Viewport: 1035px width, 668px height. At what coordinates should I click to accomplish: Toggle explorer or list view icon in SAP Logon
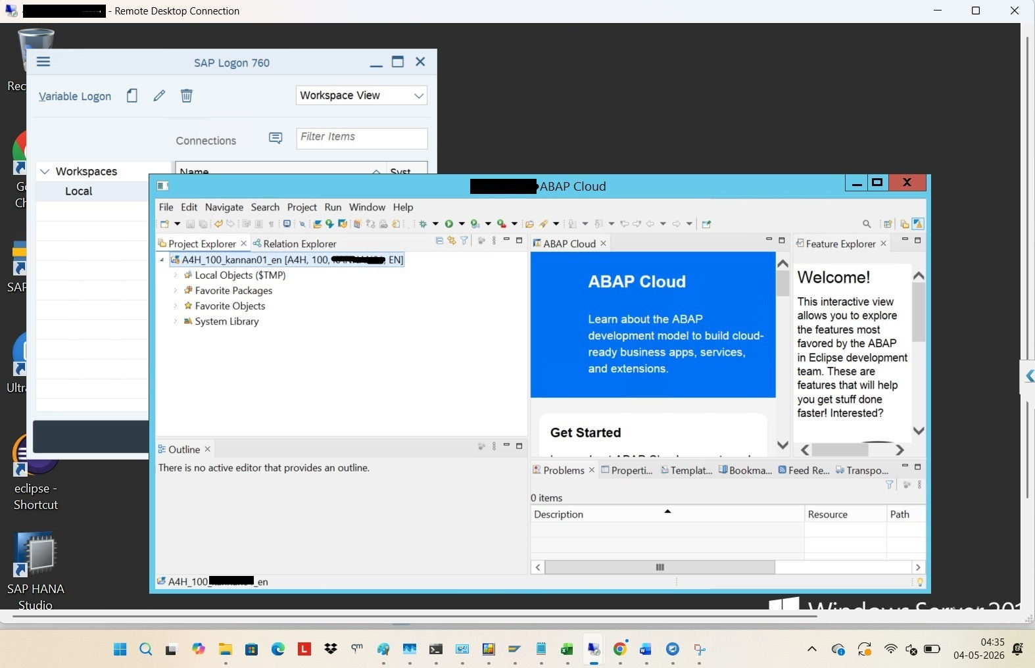(276, 138)
